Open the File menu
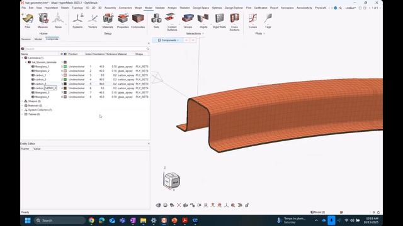The width and height of the screenshot is (403, 226). 24,8
